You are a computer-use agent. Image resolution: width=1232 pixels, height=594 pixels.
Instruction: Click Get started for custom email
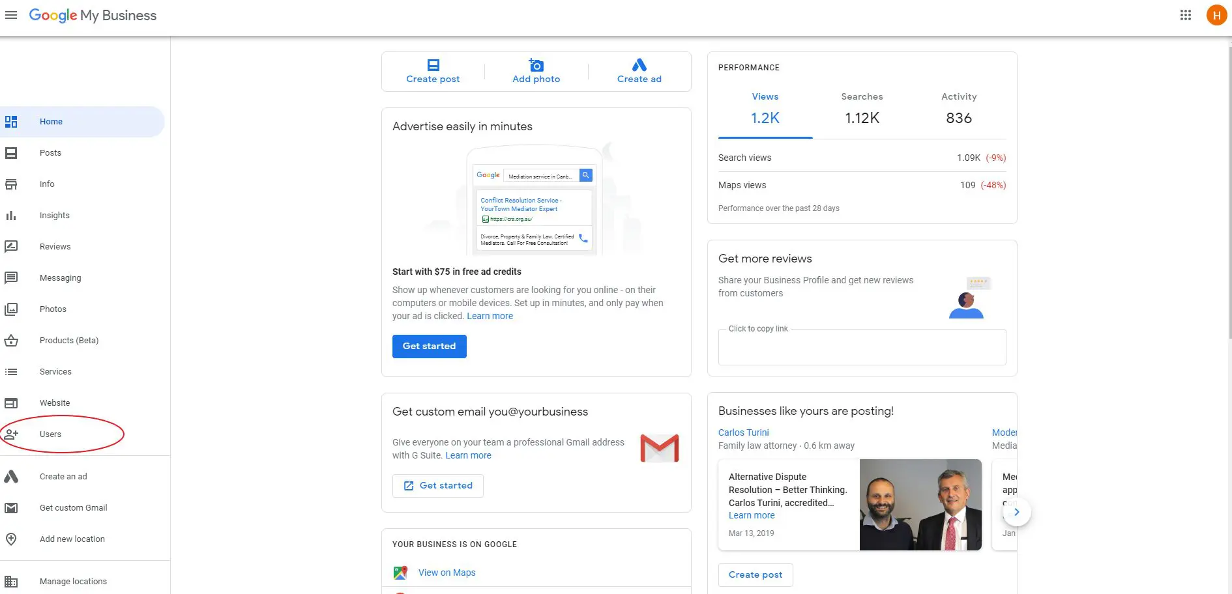point(438,486)
